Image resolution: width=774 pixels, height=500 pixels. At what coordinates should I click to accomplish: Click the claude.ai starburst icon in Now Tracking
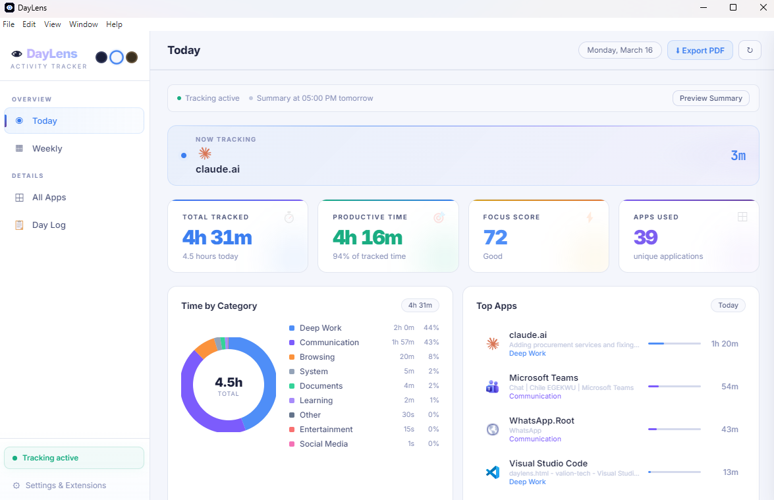pyautogui.click(x=205, y=153)
